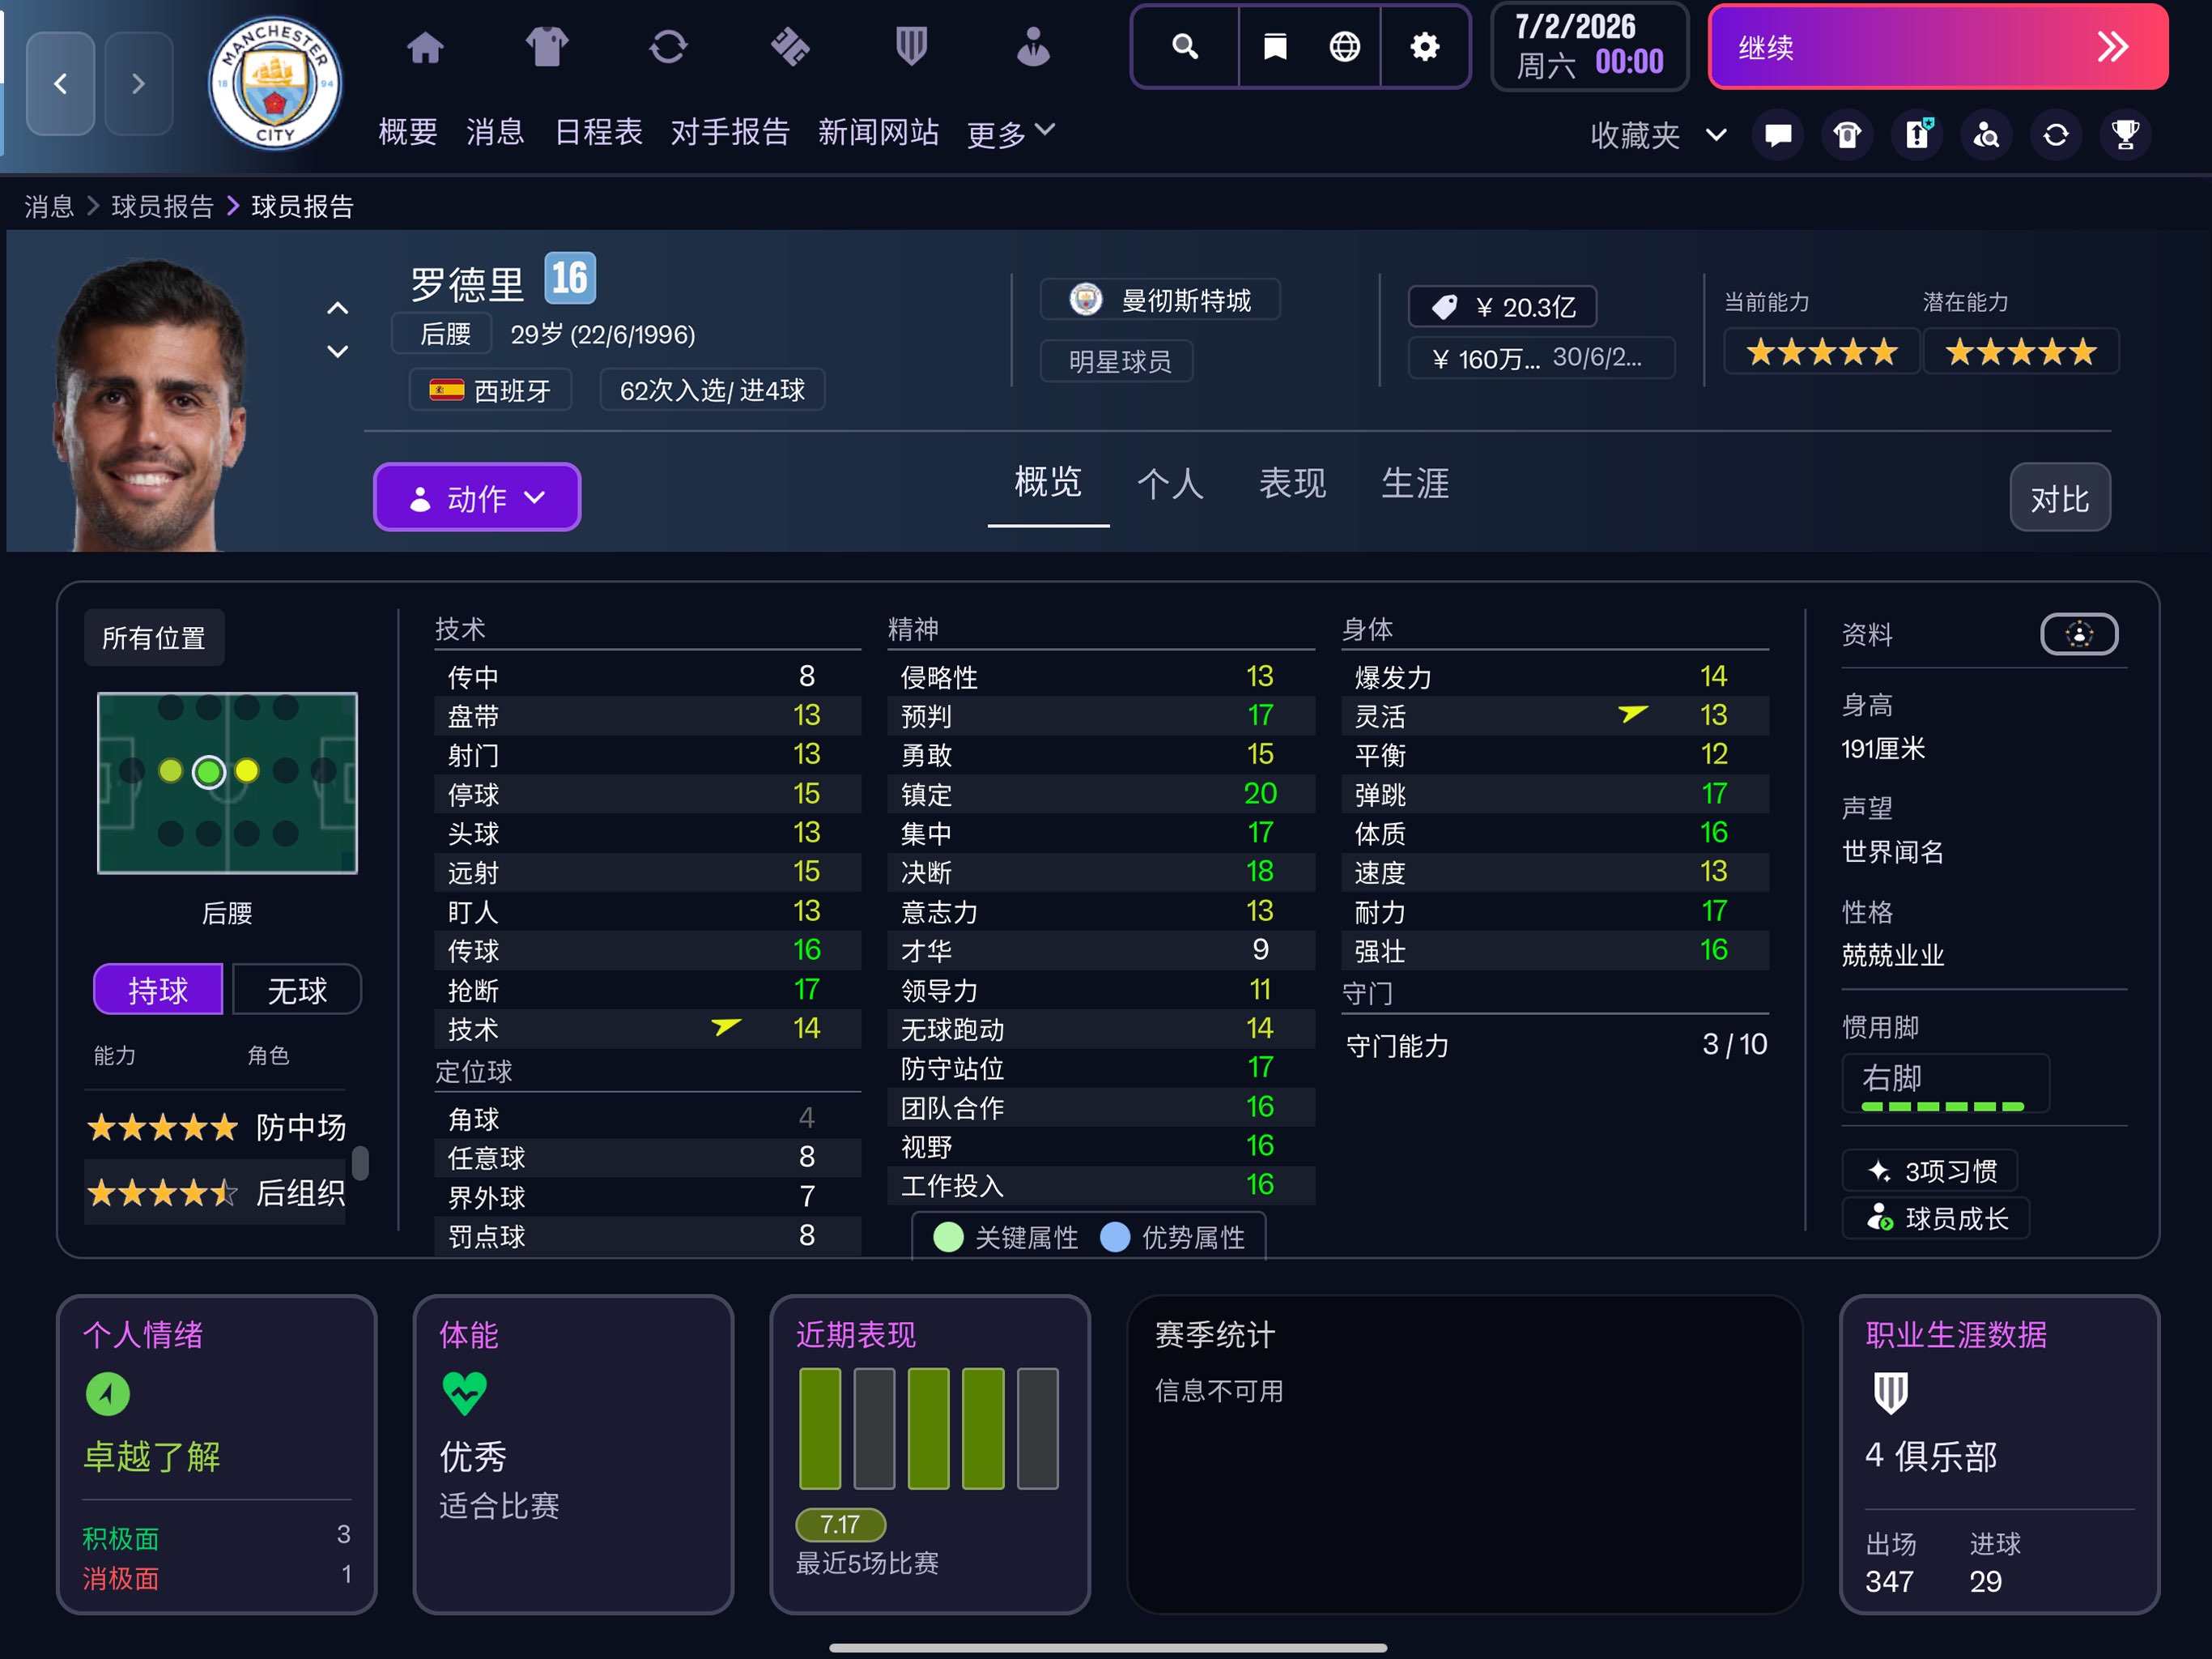Open the 消息 menu item

point(495,131)
